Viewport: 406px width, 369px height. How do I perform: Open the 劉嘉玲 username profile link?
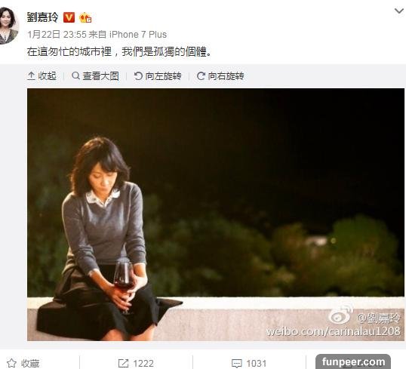click(x=43, y=17)
